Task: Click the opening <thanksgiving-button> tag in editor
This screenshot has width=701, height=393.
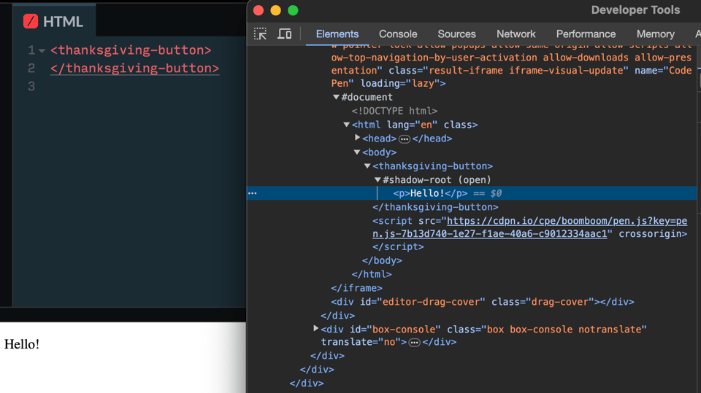Action: coord(131,50)
